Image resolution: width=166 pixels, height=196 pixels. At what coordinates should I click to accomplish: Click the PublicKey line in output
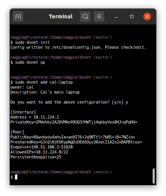(x=73, y=137)
